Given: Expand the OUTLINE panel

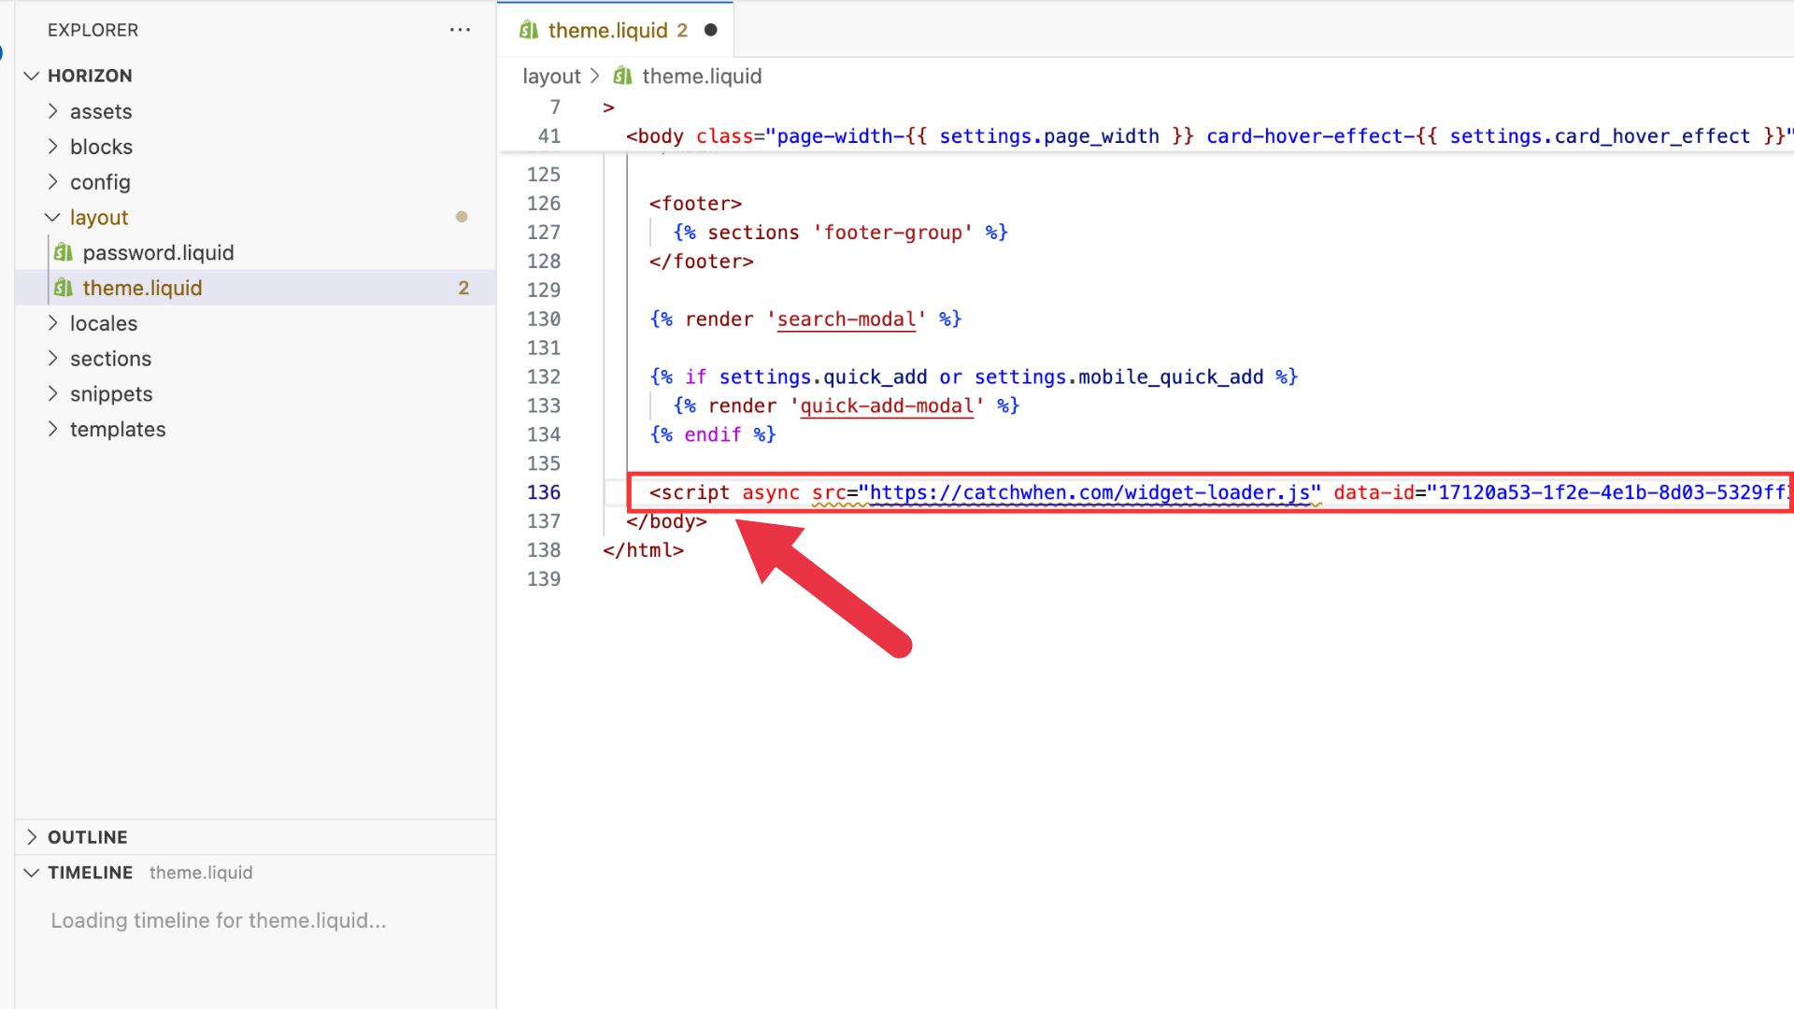Looking at the screenshot, I should (x=32, y=837).
